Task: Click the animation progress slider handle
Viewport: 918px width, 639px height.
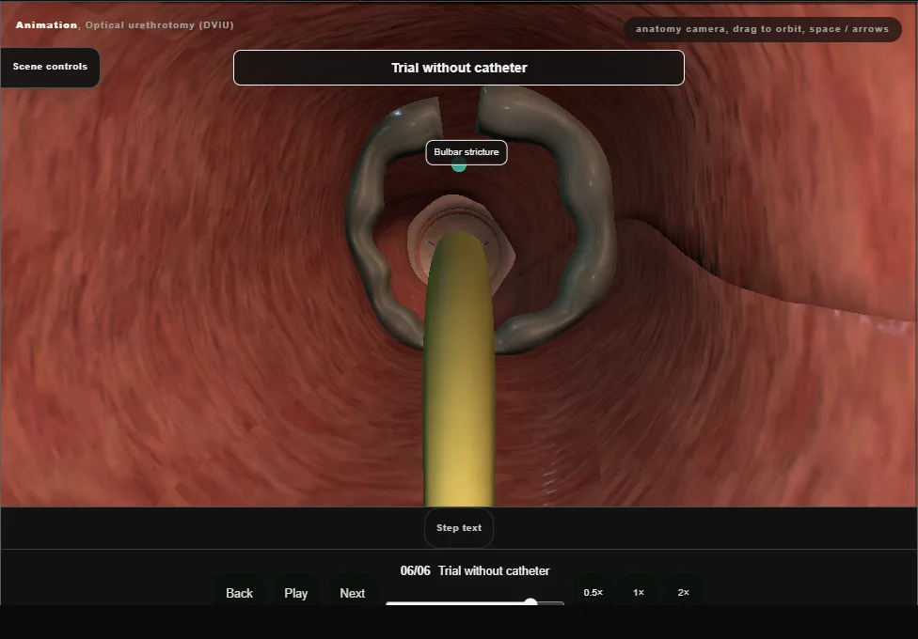Action: (530, 602)
